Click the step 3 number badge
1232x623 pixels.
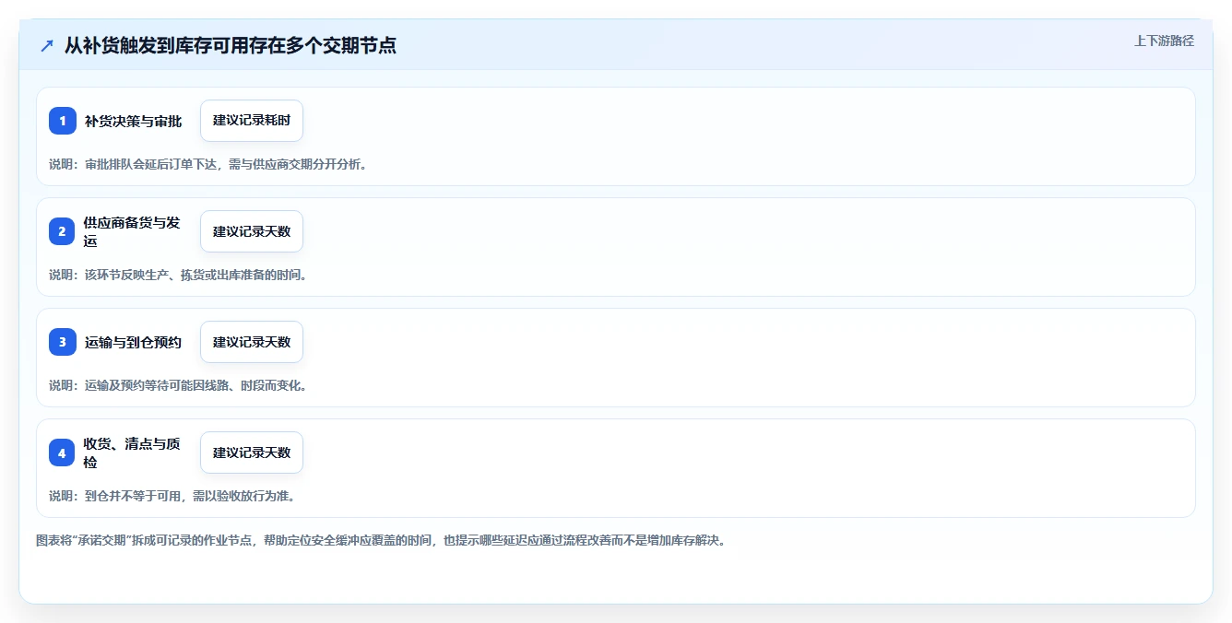pyautogui.click(x=63, y=342)
